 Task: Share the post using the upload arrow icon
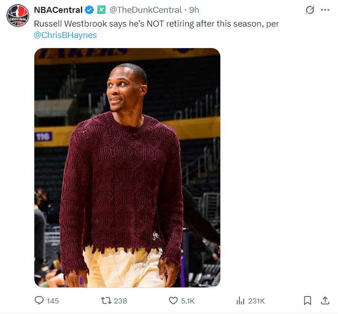(x=325, y=301)
